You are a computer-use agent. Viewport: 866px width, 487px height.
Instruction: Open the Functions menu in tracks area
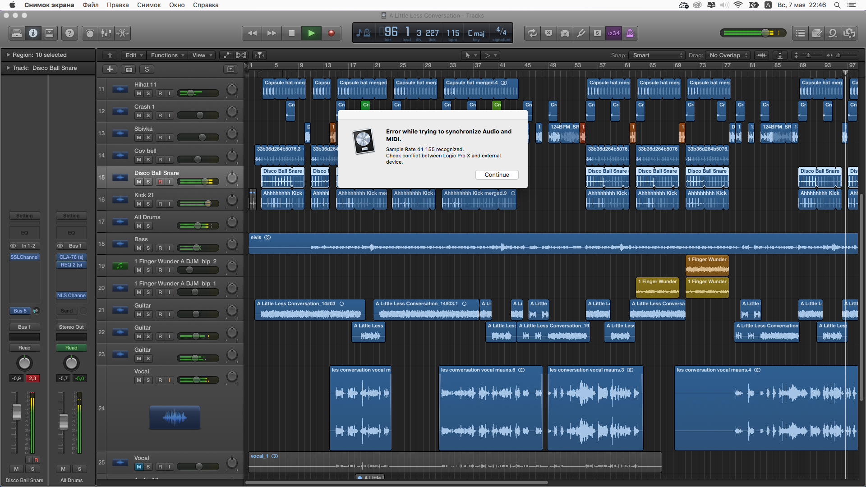(x=167, y=55)
